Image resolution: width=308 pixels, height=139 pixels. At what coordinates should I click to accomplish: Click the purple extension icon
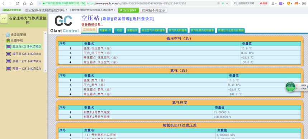click(x=281, y=3)
